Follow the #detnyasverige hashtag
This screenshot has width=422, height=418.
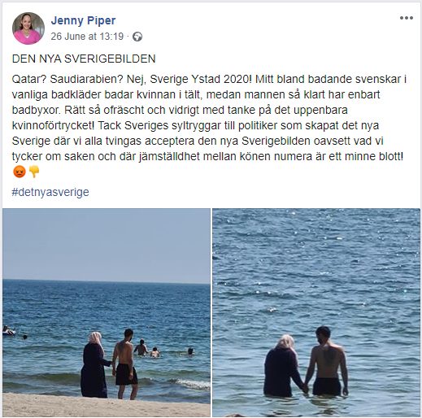click(50, 192)
